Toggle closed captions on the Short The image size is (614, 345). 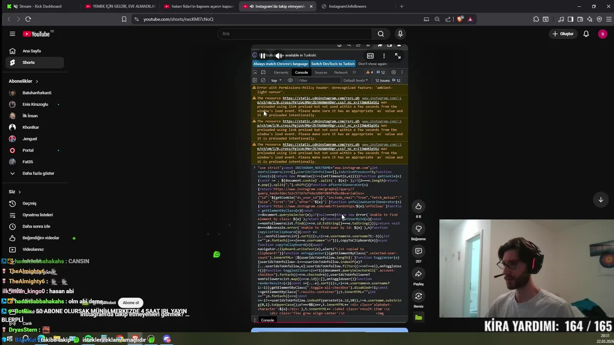coord(370,56)
